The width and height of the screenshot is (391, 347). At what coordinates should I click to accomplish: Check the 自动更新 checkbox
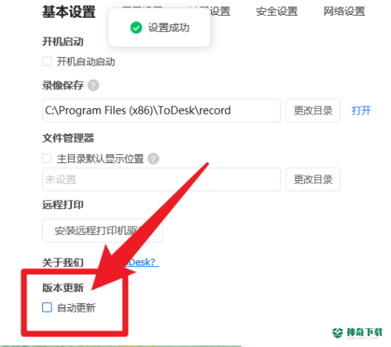(47, 307)
